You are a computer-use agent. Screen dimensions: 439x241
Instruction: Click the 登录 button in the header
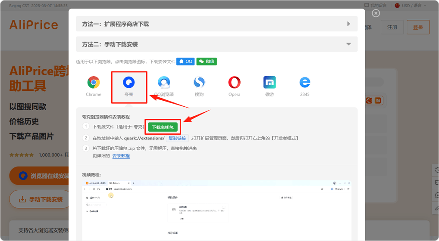click(x=418, y=27)
